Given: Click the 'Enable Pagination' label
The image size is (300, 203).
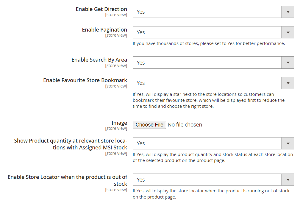Looking at the screenshot, I should 104,29.
